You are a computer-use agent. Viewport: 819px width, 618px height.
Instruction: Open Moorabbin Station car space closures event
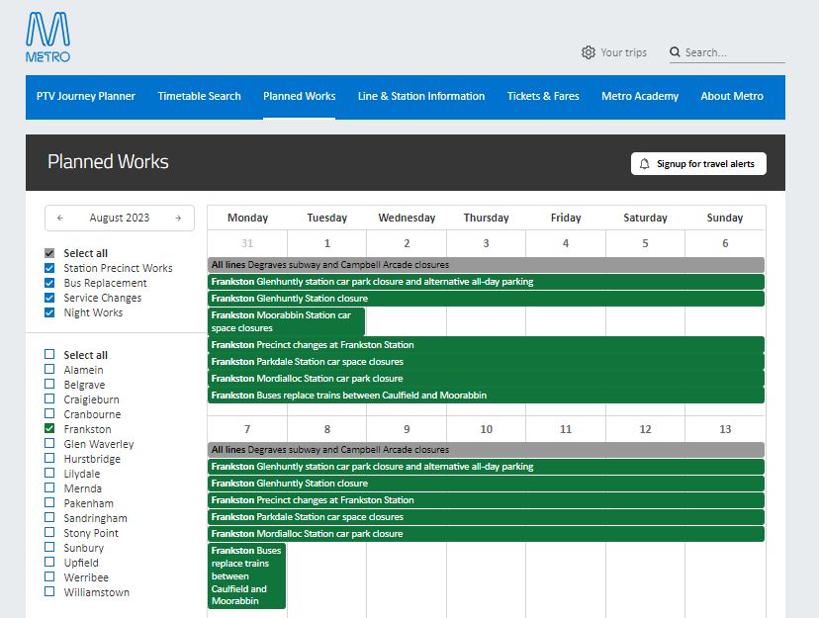pyautogui.click(x=286, y=321)
